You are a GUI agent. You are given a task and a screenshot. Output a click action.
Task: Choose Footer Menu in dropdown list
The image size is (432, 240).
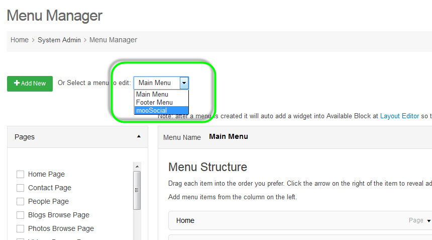[154, 103]
